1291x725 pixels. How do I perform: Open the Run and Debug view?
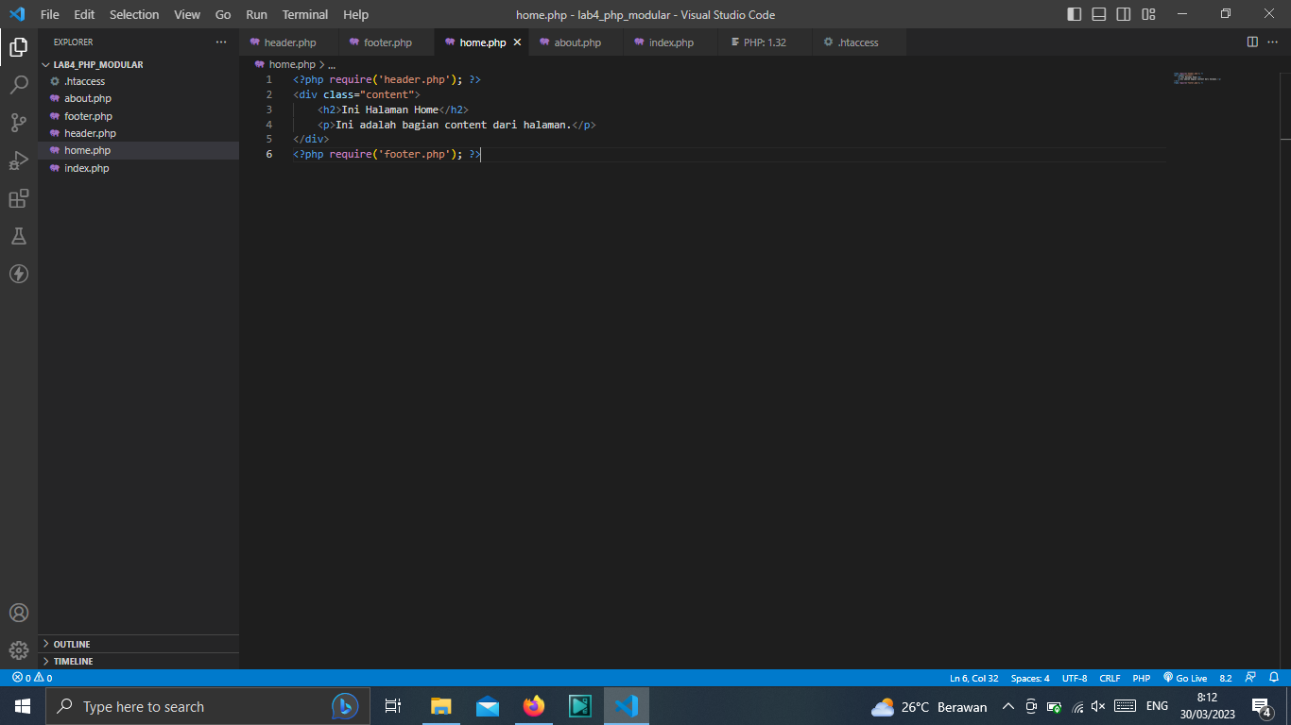click(x=19, y=160)
